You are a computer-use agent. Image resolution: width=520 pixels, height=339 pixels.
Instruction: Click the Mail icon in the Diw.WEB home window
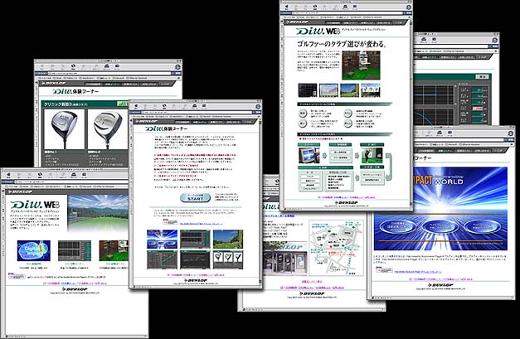[84, 175]
